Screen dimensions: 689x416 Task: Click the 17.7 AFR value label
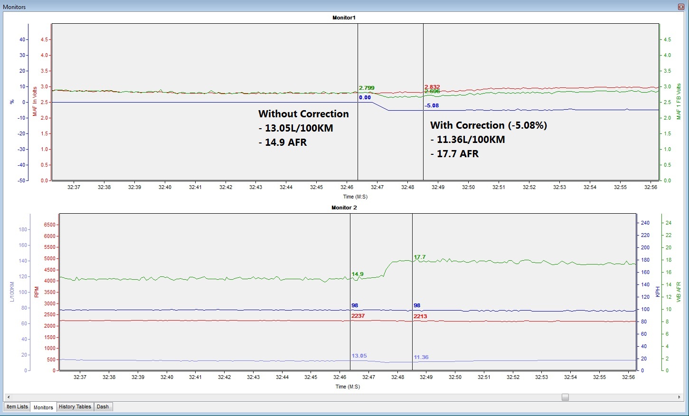tap(420, 257)
